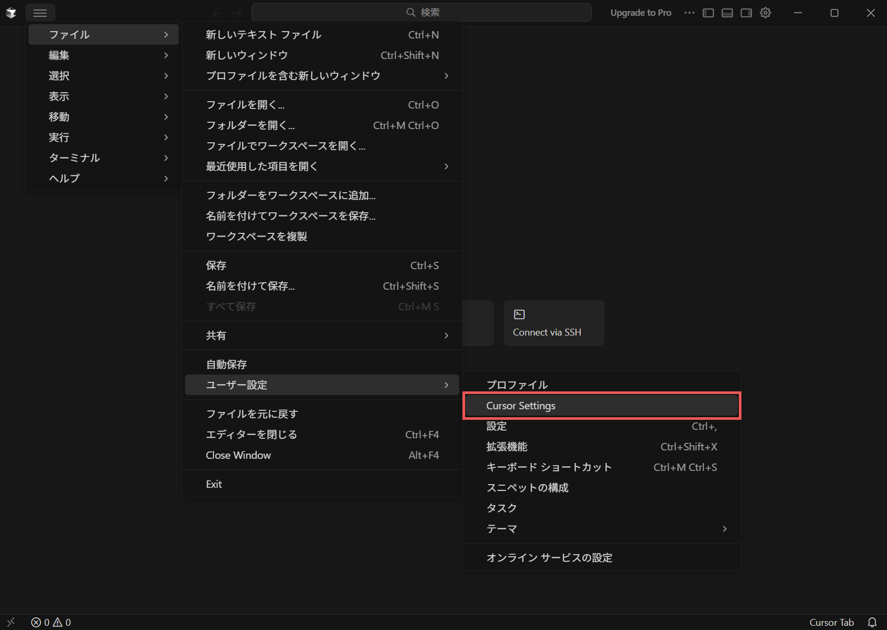Screen dimensions: 887x630
Task: Expand the テーマ submenu
Action: pyautogui.click(x=601, y=528)
